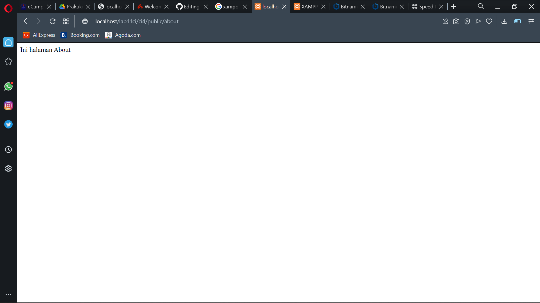The image size is (540, 303).
Task: Save page to Pinboard with pin icon
Action: [x=445, y=21]
